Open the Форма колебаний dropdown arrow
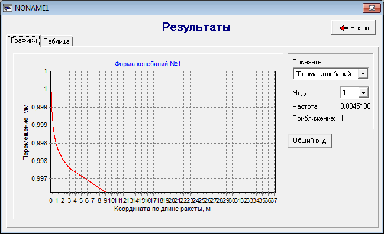384x234 pixels. tap(363, 74)
